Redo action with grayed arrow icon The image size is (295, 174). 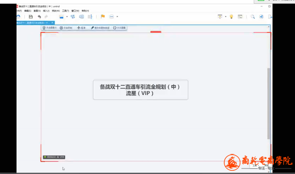point(46,17)
